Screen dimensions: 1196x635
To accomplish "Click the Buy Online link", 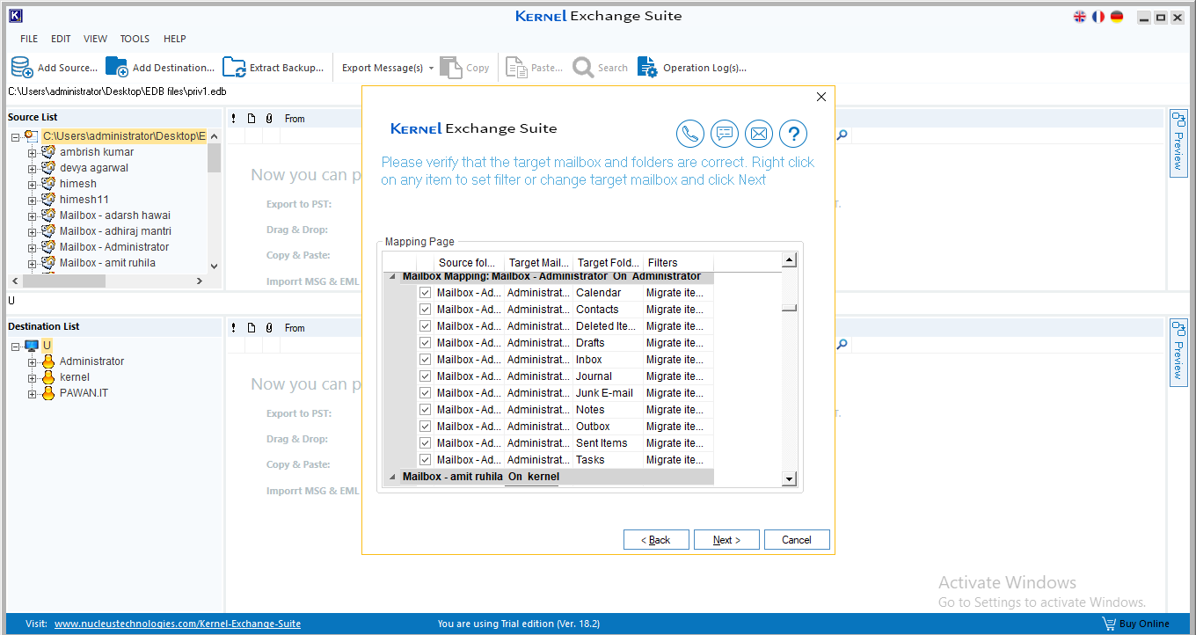I will tap(1144, 624).
